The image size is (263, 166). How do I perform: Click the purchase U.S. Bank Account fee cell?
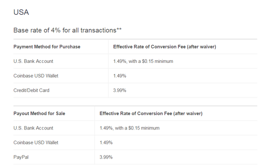click(x=143, y=61)
